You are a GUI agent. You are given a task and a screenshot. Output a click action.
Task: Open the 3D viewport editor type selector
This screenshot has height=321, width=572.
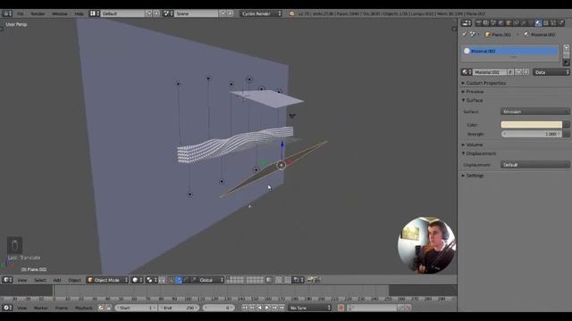click(7, 280)
